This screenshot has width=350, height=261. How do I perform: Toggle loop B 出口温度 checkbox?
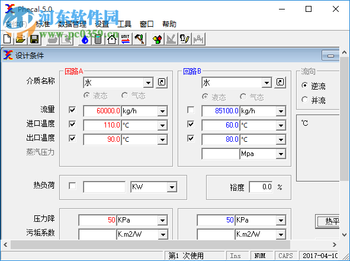pos(191,138)
